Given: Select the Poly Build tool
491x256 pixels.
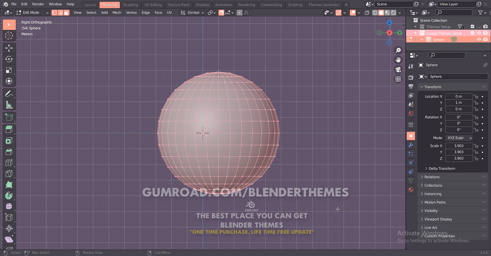Looking at the screenshot, I should (x=9, y=185).
